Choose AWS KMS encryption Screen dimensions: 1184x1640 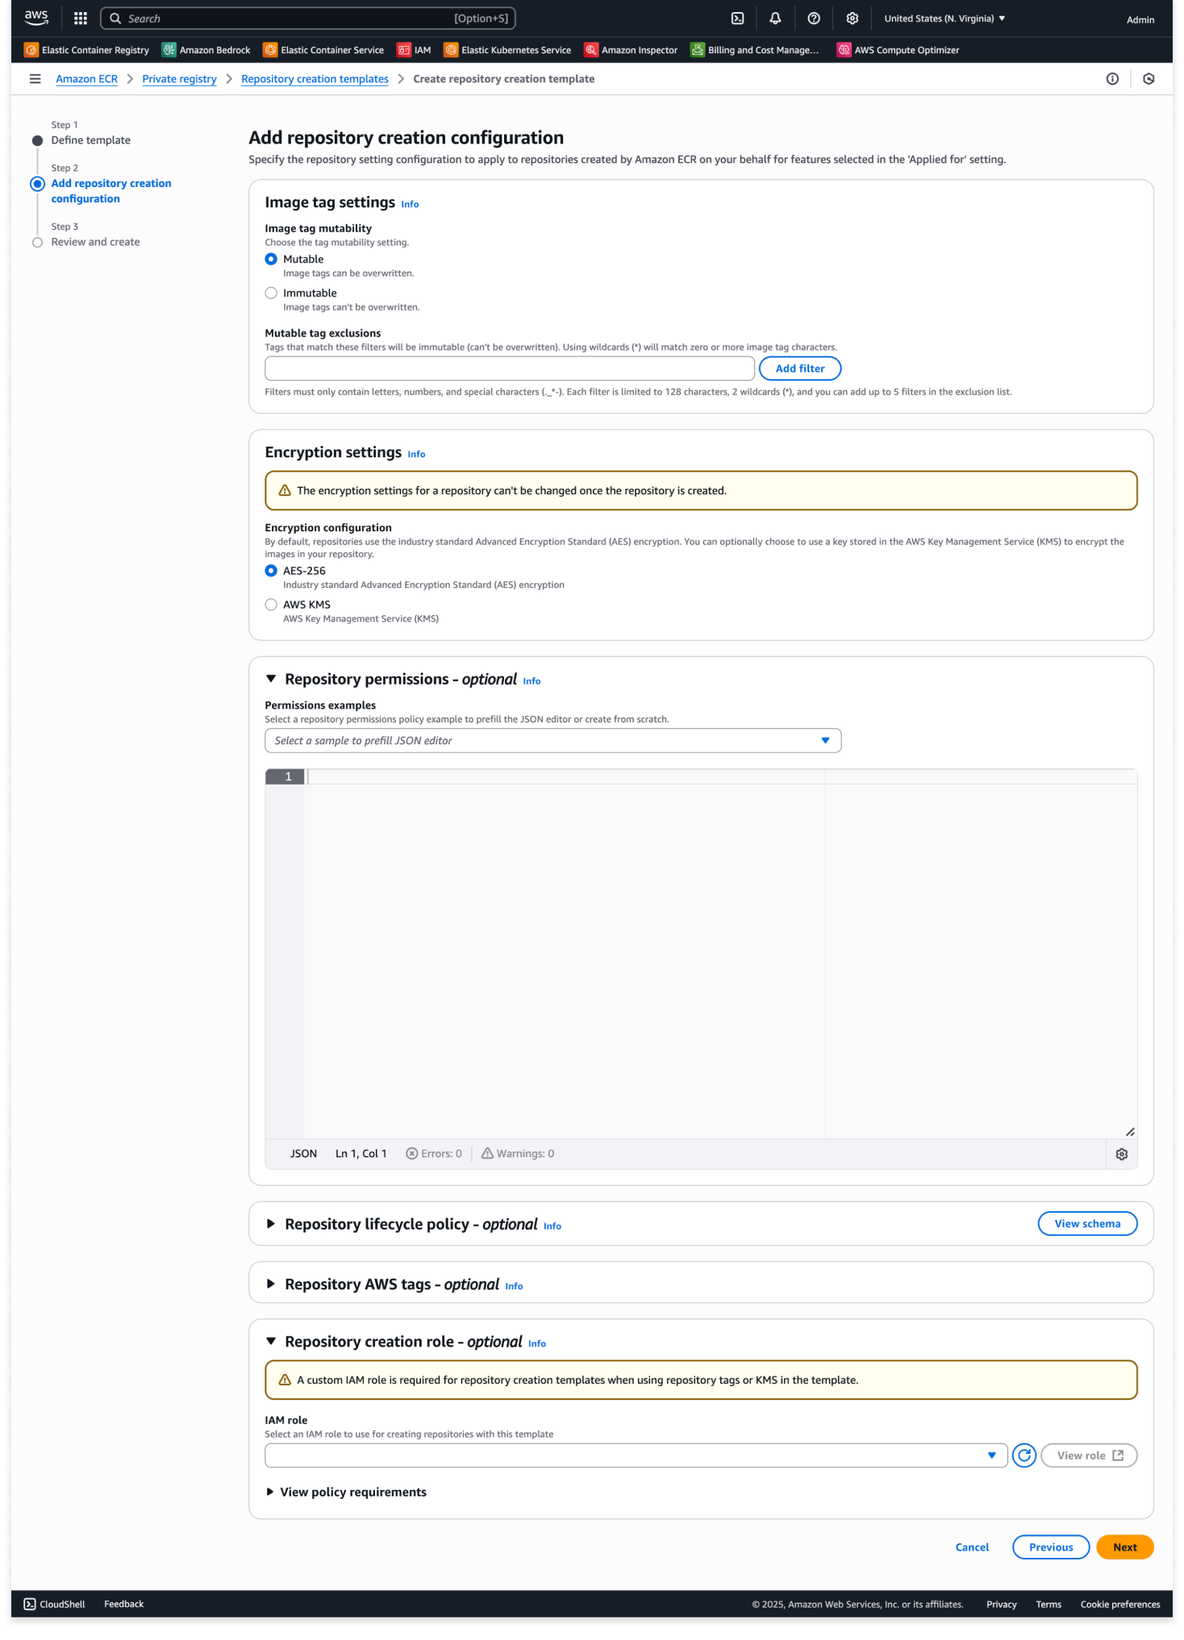point(271,605)
